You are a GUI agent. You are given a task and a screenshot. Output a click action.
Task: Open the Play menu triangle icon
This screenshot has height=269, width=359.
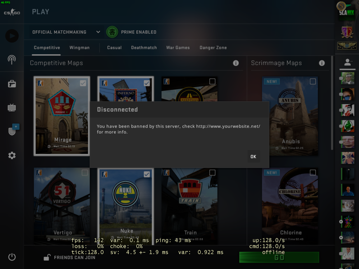(x=12, y=36)
